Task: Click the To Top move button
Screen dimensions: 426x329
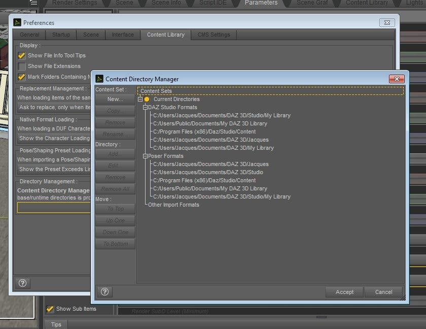Action: point(115,209)
